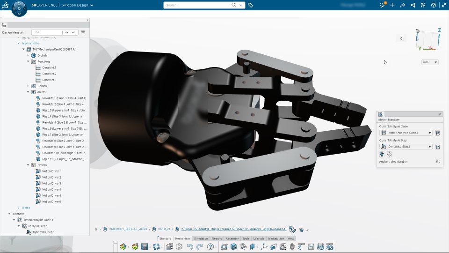Open search options dropdown arrow
Screen dimensions: 449x253
tap(241, 5)
